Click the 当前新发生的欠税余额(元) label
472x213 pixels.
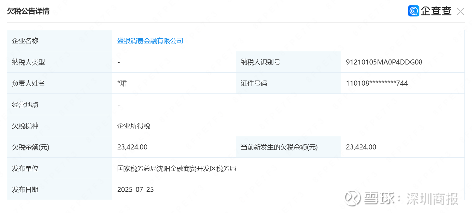tap(279, 147)
